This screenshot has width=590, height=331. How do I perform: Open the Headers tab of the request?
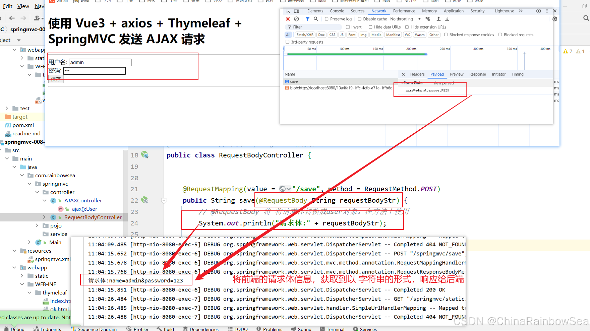tap(417, 74)
